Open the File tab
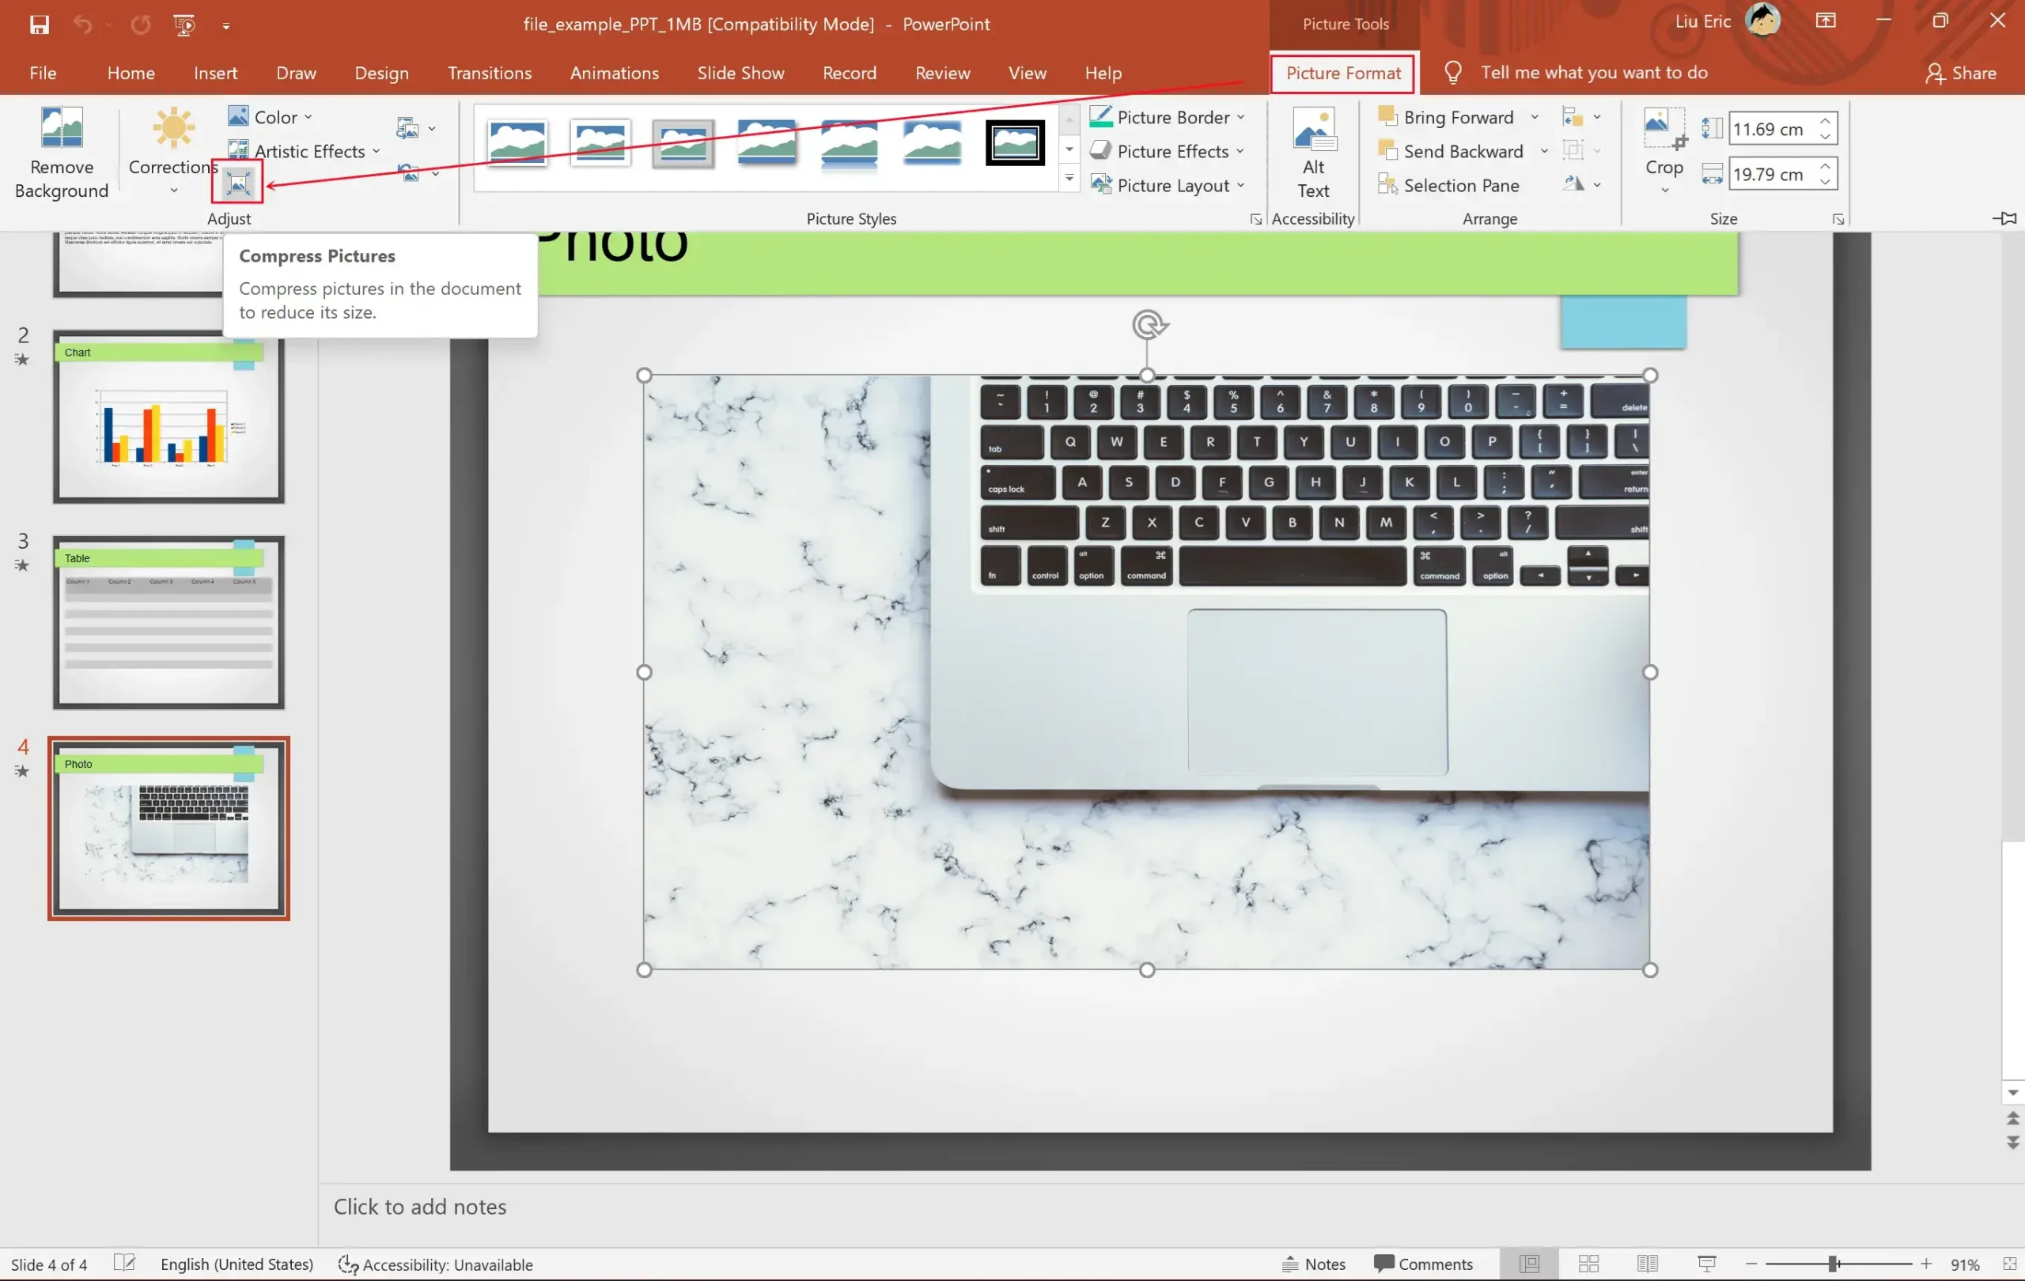 tap(43, 72)
